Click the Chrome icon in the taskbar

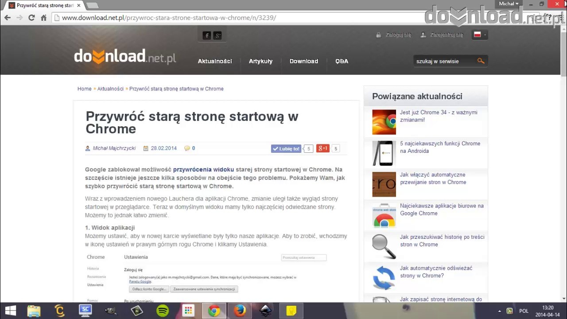coord(214,311)
